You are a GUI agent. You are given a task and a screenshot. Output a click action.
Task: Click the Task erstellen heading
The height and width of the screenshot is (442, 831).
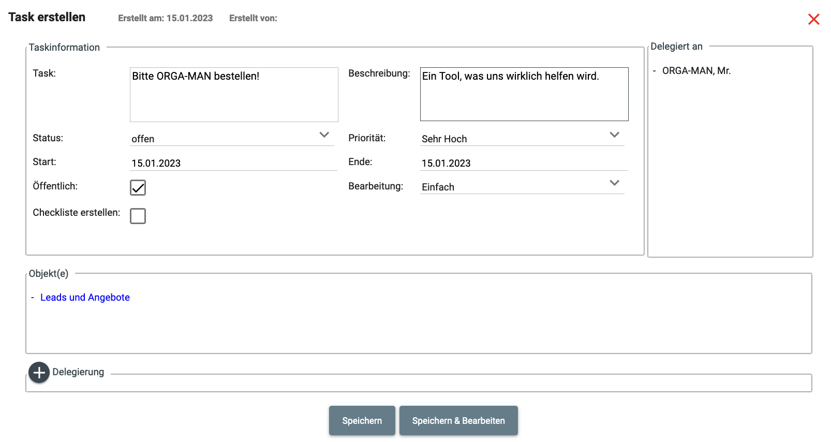coord(47,17)
